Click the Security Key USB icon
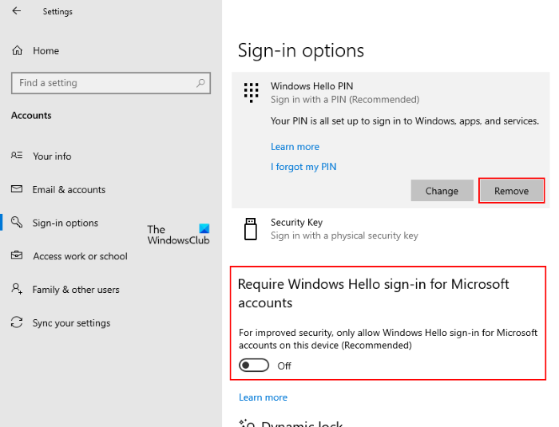The image size is (559, 427). pyautogui.click(x=251, y=229)
